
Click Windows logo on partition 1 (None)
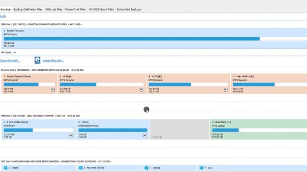coord(5,168)
